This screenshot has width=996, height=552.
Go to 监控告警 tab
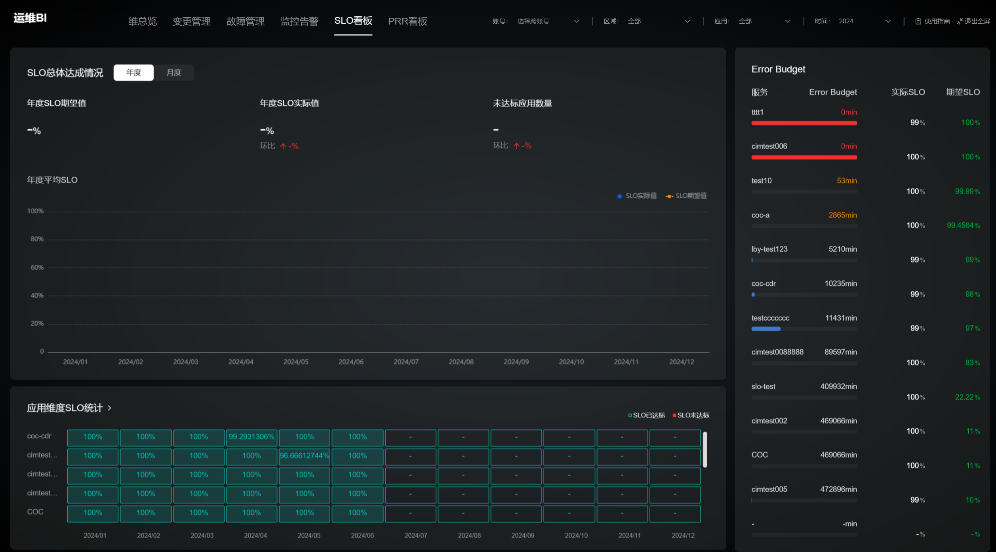pos(299,21)
